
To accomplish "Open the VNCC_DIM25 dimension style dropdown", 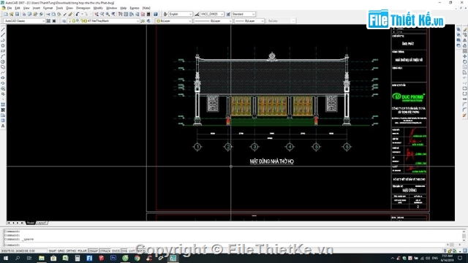I will click(x=212, y=14).
